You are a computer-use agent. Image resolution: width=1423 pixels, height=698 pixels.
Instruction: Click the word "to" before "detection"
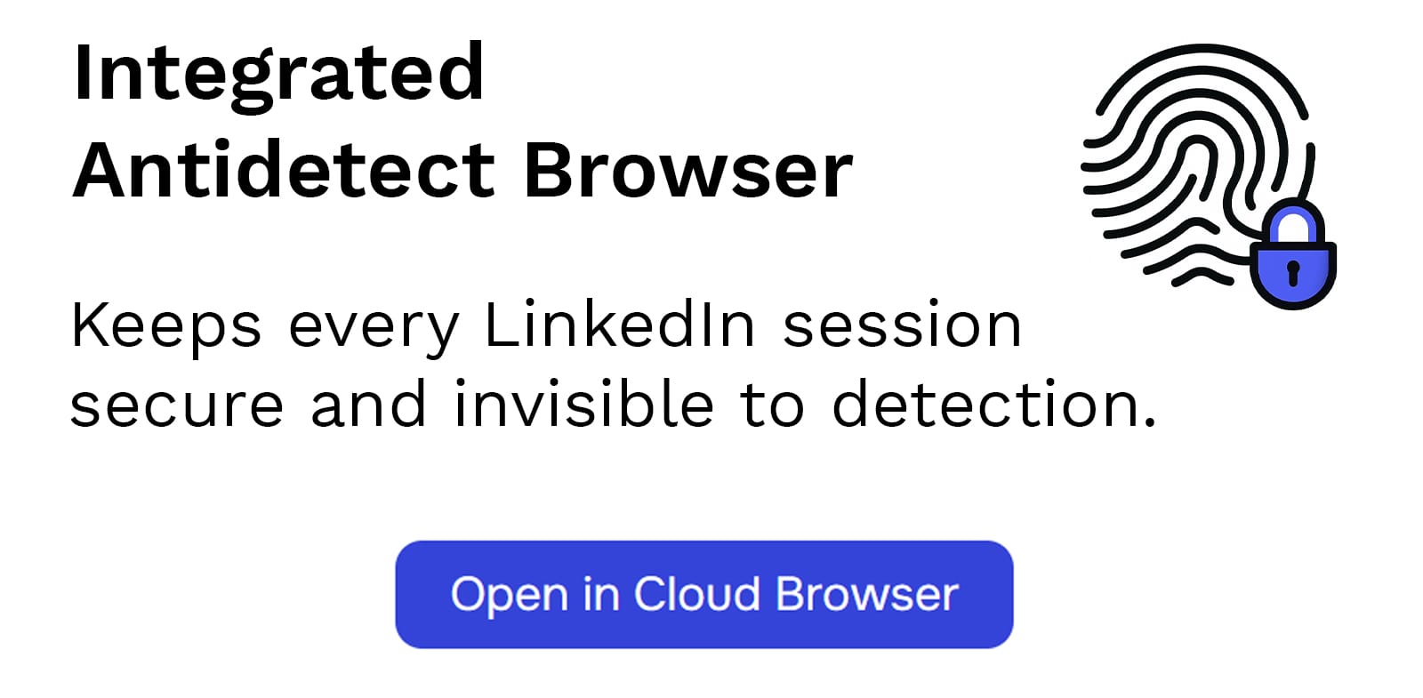(x=772, y=405)
